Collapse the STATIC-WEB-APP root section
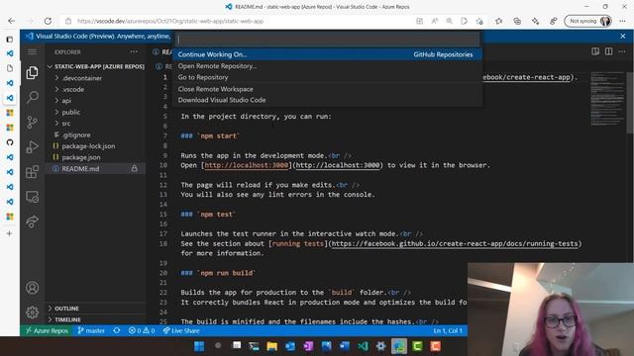This screenshot has width=634, height=356. 95,66
